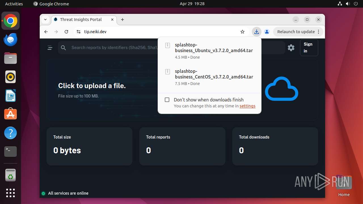This screenshot has width=363, height=204.
Task: Click Chrome's forward arrow
Action: (56, 32)
